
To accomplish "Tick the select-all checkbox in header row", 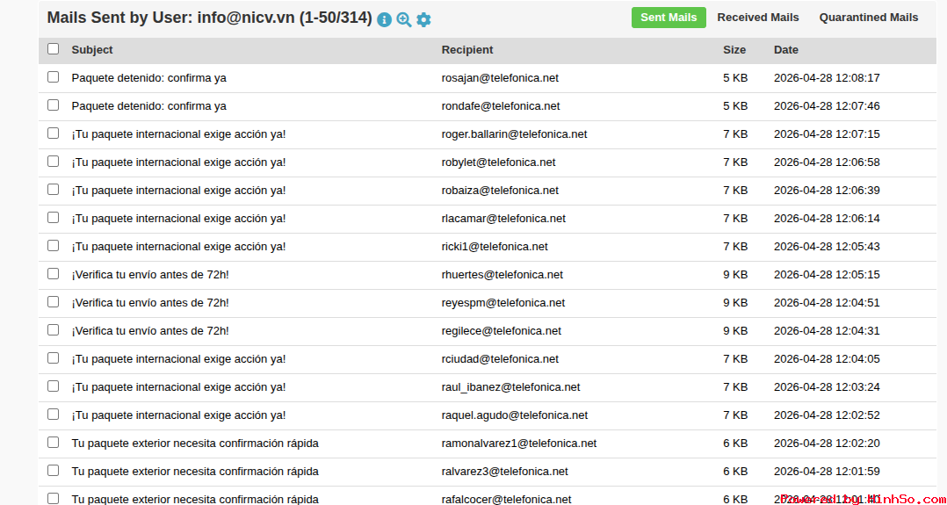I will (53, 49).
